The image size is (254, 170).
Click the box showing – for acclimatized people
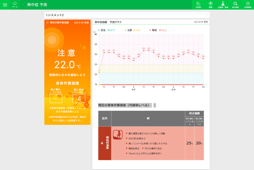[x=56, y=98]
